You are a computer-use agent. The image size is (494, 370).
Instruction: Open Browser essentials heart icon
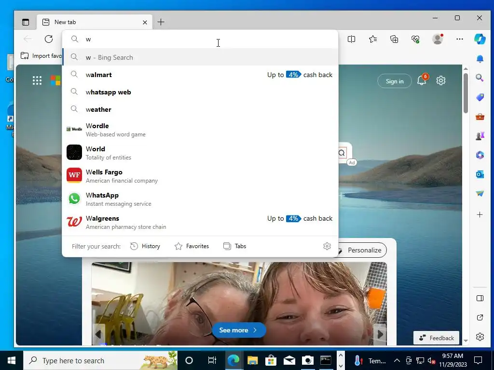pos(415,39)
